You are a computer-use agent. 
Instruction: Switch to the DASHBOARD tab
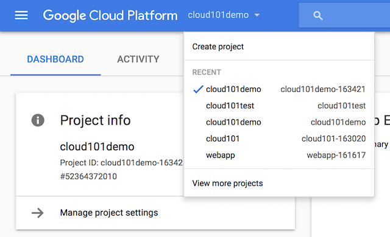click(x=55, y=60)
